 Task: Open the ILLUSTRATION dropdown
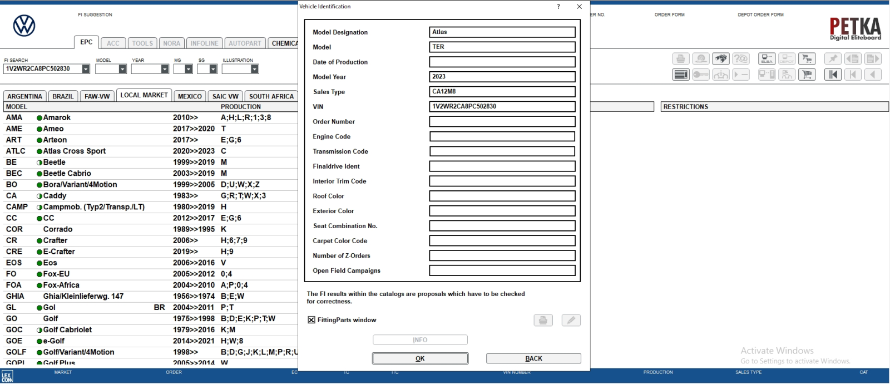pyautogui.click(x=254, y=69)
